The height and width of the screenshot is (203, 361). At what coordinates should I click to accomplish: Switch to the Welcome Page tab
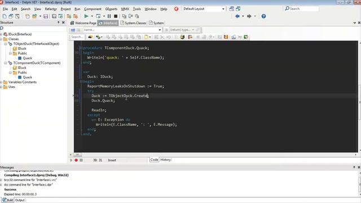pyautogui.click(x=83, y=23)
